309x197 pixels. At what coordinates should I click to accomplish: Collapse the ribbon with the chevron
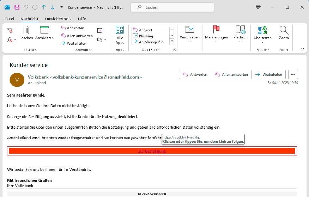(302, 48)
